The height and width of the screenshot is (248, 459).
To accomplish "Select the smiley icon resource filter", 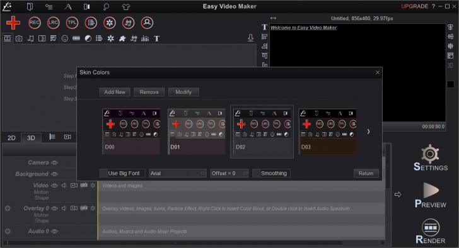I will [65, 38].
